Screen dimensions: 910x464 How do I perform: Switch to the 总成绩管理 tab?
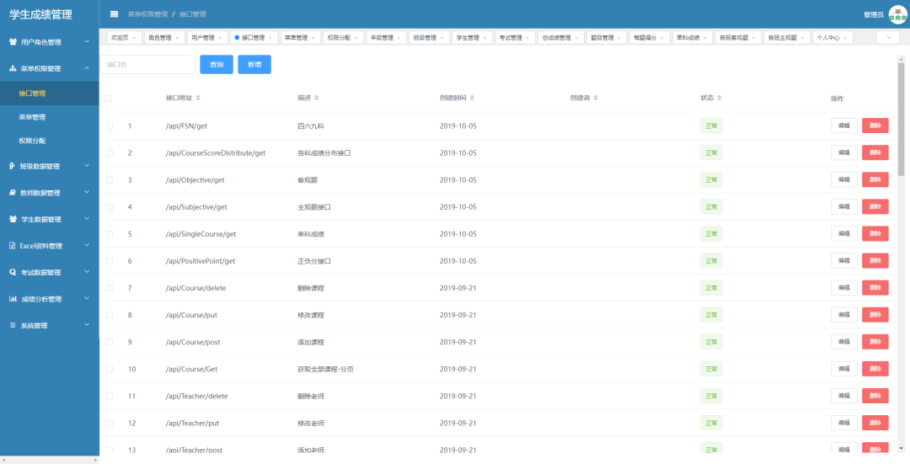point(560,38)
